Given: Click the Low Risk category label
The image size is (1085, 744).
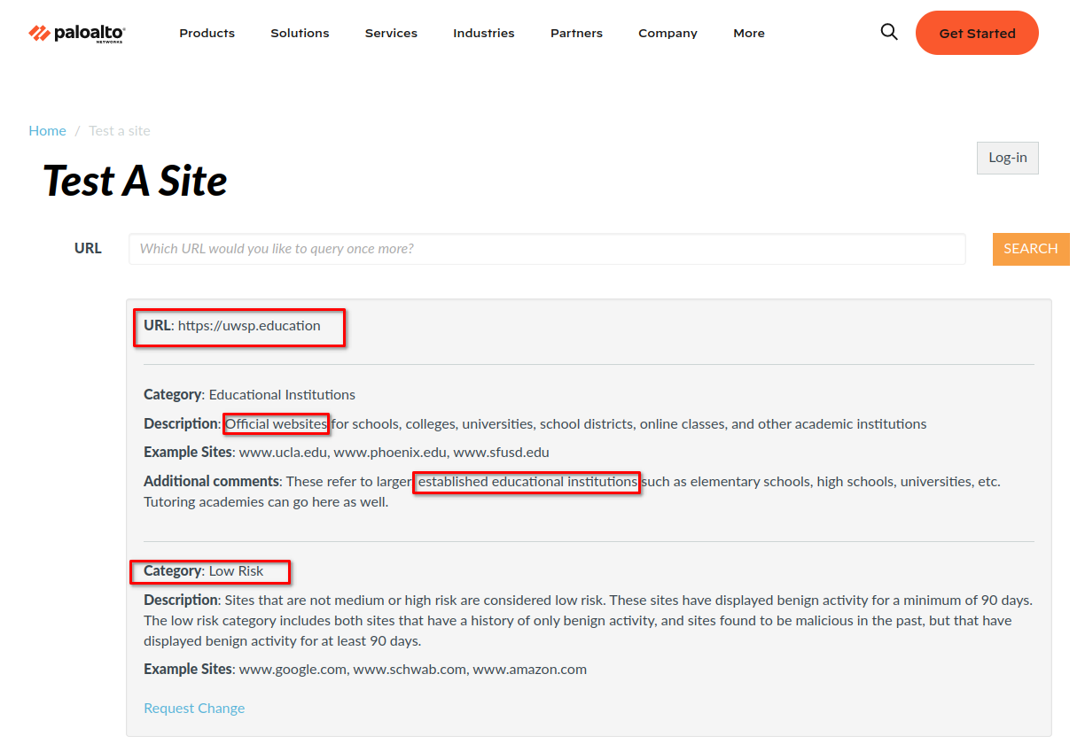Looking at the screenshot, I should [x=236, y=570].
